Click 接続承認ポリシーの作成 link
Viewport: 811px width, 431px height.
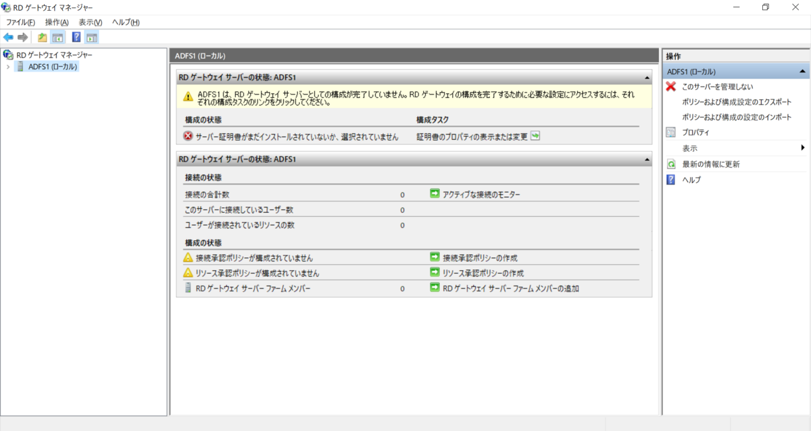click(x=481, y=257)
